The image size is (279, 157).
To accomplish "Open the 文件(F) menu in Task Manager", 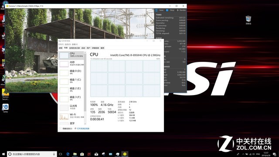I will coord(61,44).
